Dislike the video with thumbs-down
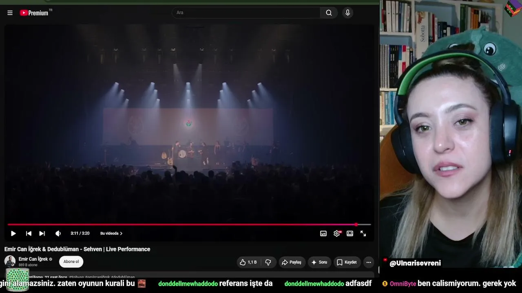The width and height of the screenshot is (522, 293). click(268, 262)
